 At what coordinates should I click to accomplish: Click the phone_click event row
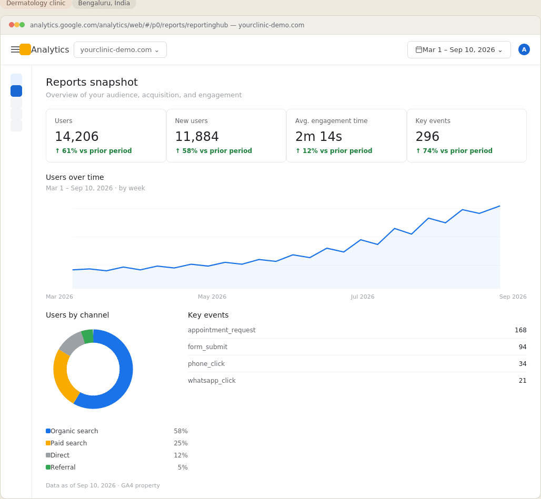point(357,364)
